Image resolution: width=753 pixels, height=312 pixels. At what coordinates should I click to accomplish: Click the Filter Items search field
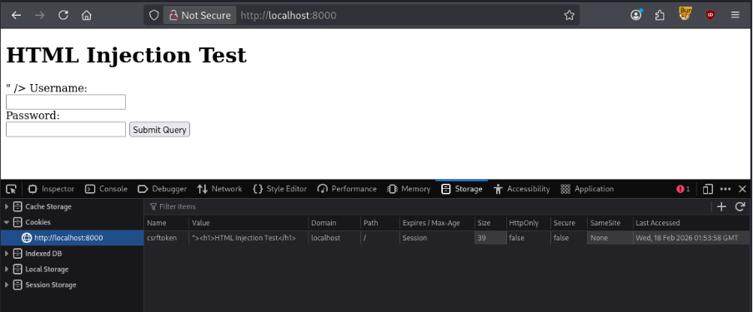[x=428, y=206]
